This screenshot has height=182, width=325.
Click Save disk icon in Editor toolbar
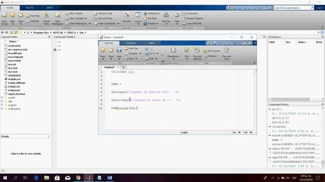coord(119,50)
